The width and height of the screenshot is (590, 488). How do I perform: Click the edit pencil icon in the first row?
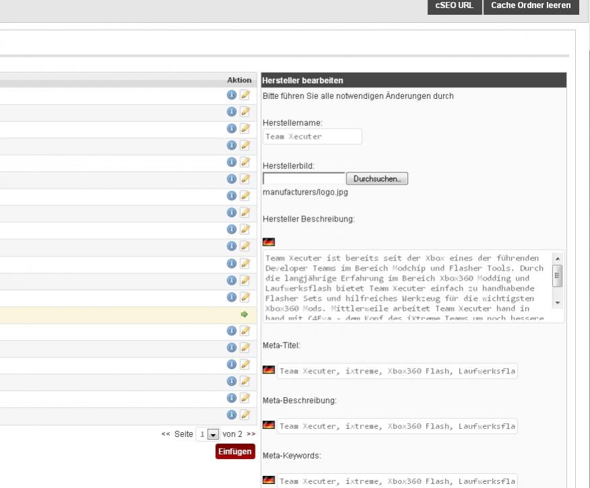[245, 95]
